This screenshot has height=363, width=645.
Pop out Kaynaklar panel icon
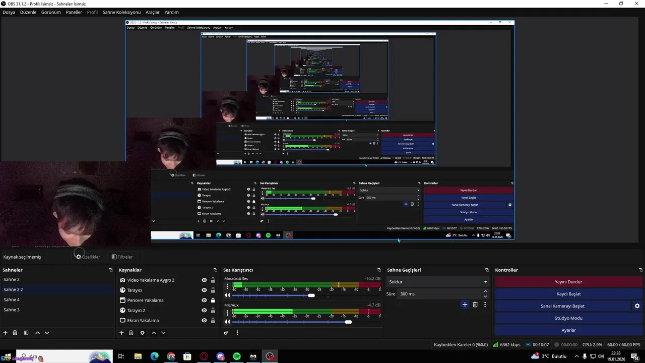(x=215, y=270)
